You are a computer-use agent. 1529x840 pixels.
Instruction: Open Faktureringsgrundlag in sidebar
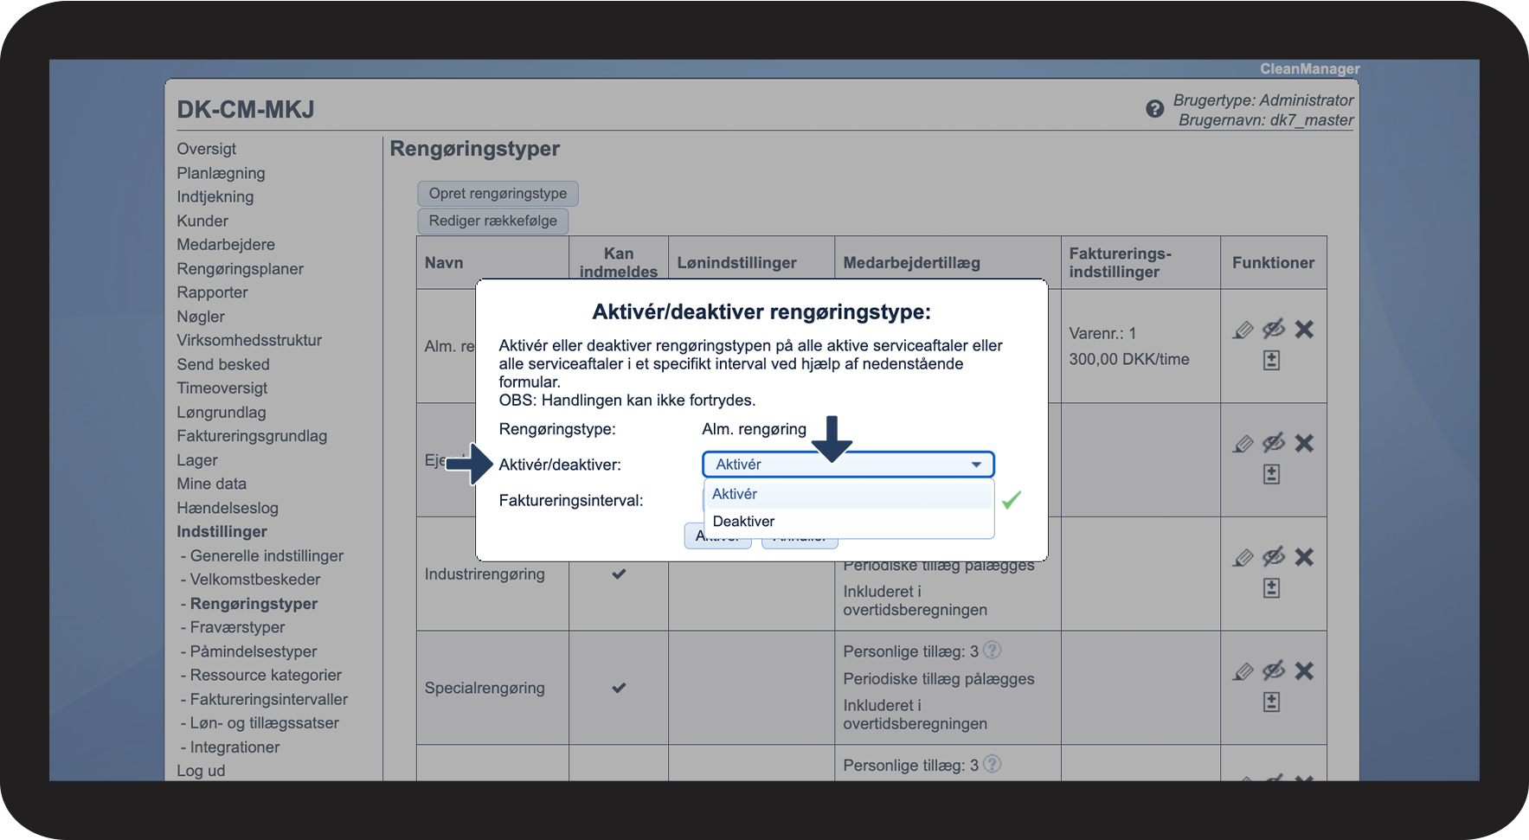click(252, 436)
